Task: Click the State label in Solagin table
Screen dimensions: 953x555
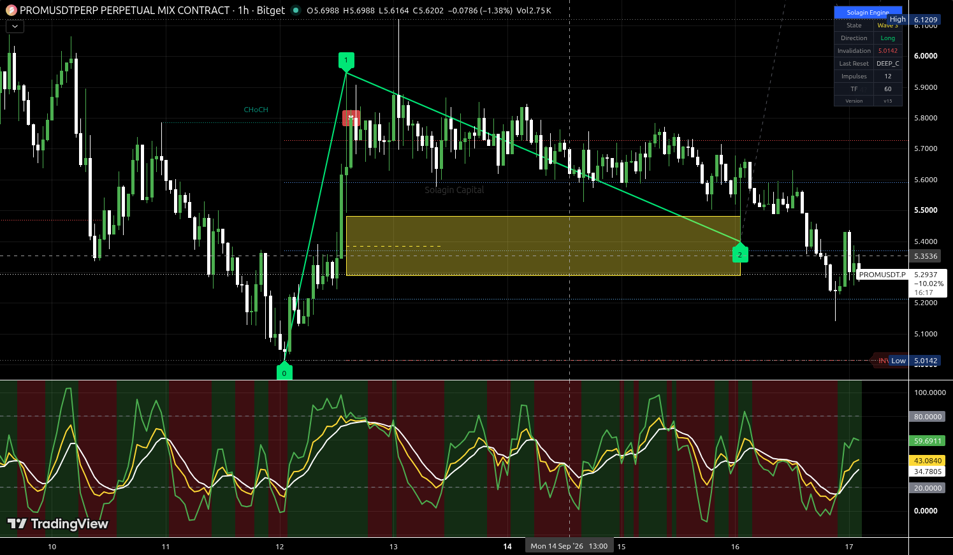Action: coord(854,25)
